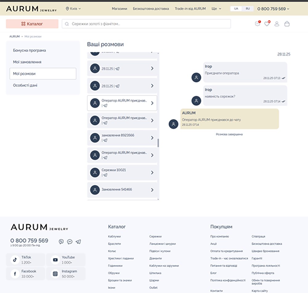Open the Безкоштовна доставка header link
The image size is (308, 293).
151,9
